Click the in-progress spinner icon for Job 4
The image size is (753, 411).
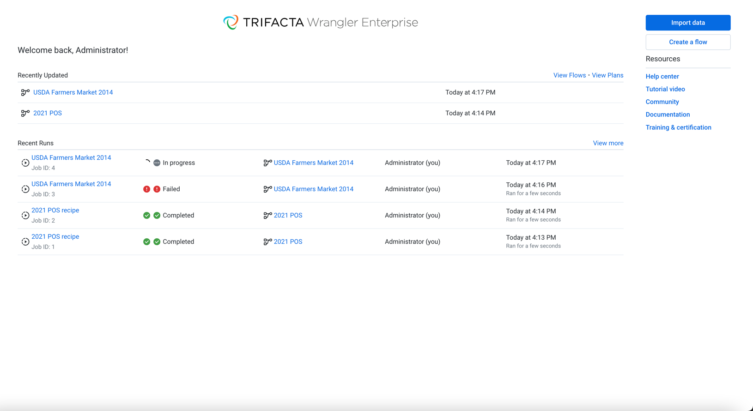[147, 163]
